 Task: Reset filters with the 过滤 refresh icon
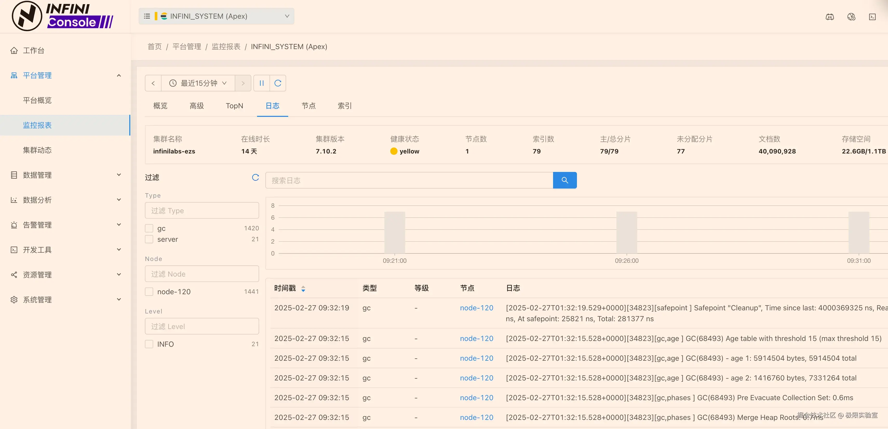[255, 177]
